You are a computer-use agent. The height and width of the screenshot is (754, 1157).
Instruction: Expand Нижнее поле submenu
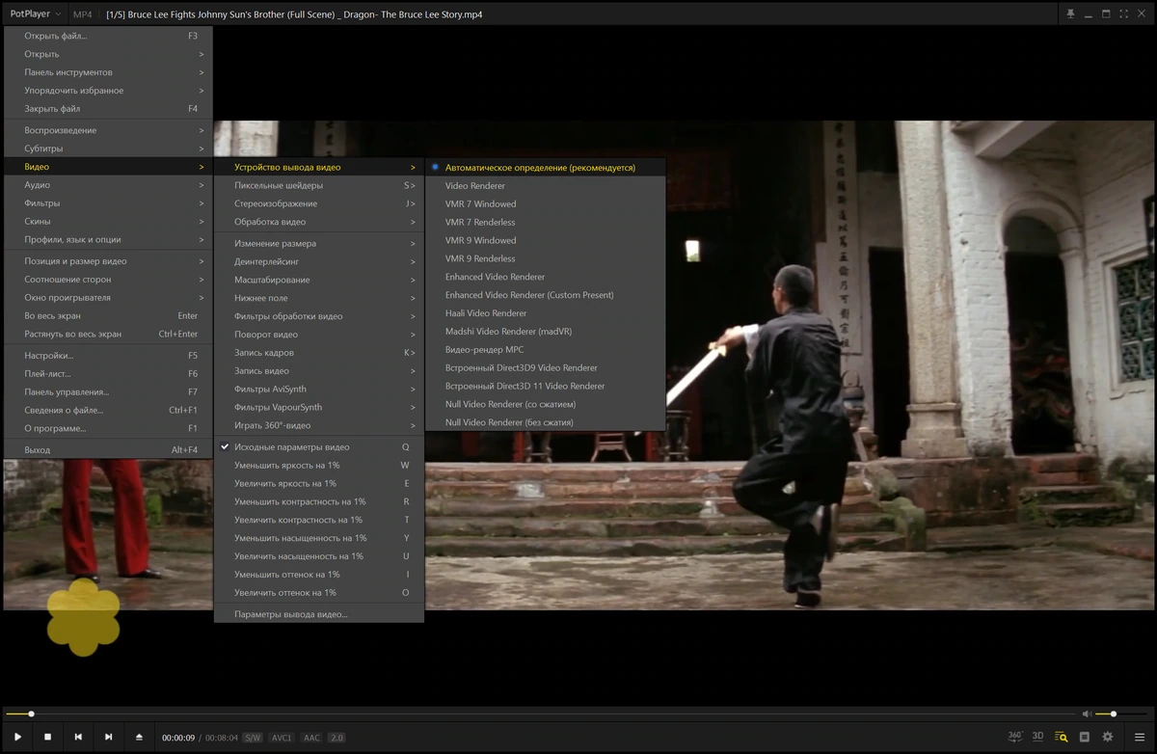pos(318,299)
